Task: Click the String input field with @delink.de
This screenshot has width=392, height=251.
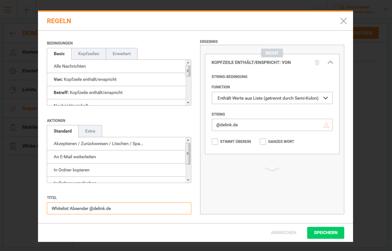Action: click(x=267, y=125)
